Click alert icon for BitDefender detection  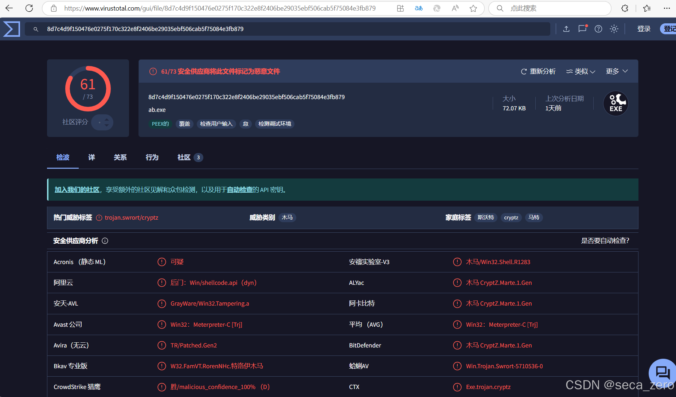[x=457, y=345]
